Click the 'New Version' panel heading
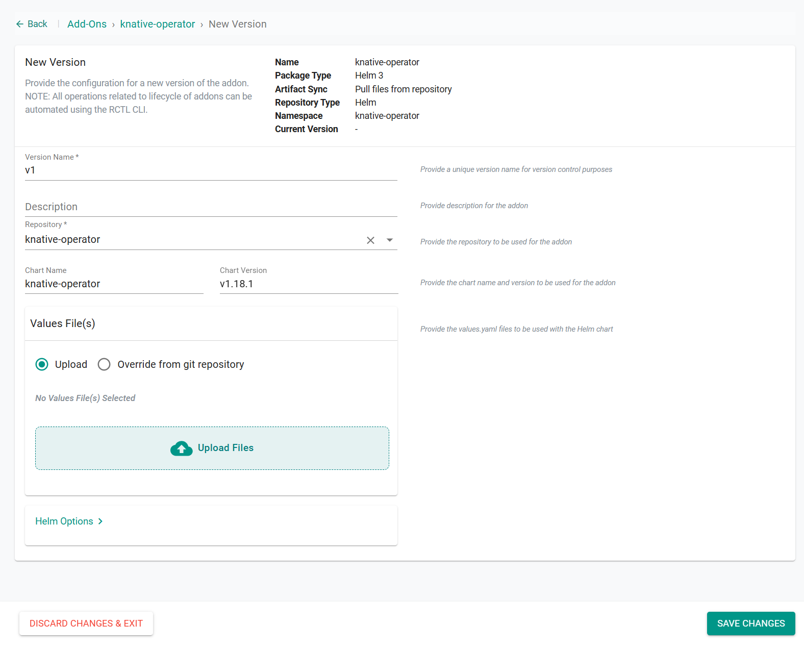This screenshot has height=649, width=804. point(55,62)
